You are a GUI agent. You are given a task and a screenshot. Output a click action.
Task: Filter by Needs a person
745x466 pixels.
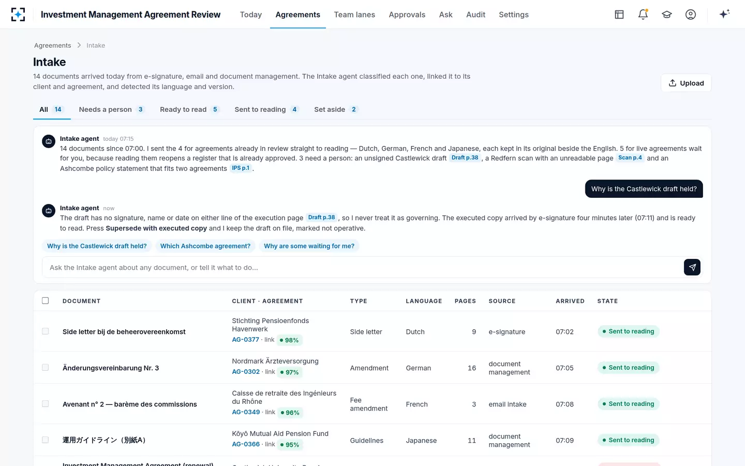(111, 109)
